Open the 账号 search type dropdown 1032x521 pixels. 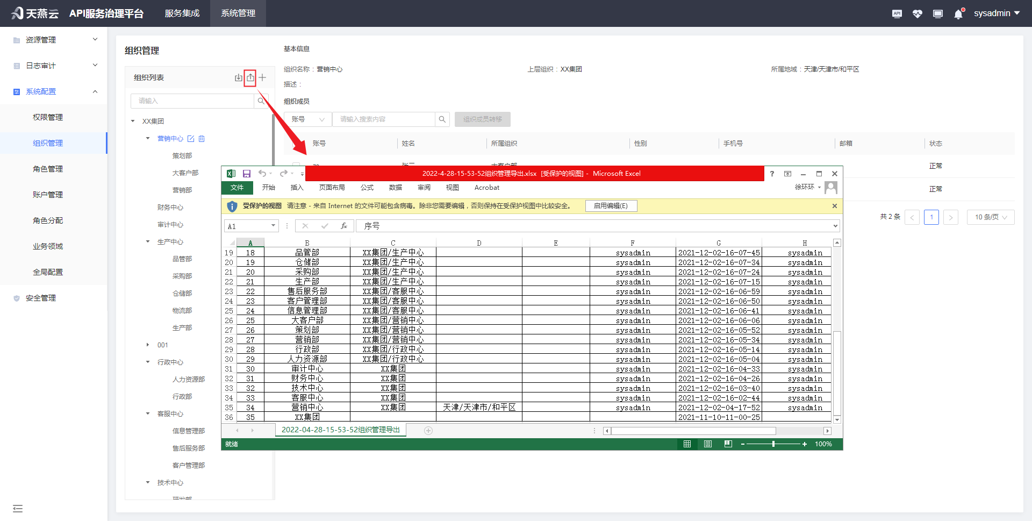[308, 119]
